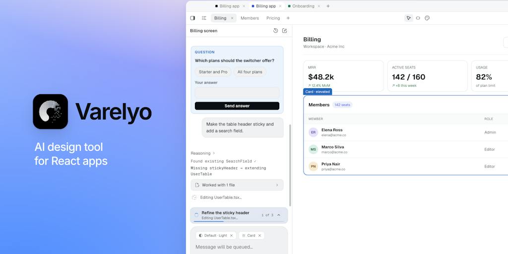Click the Editor role for Priya Nair
The image size is (508, 254).
point(490,167)
